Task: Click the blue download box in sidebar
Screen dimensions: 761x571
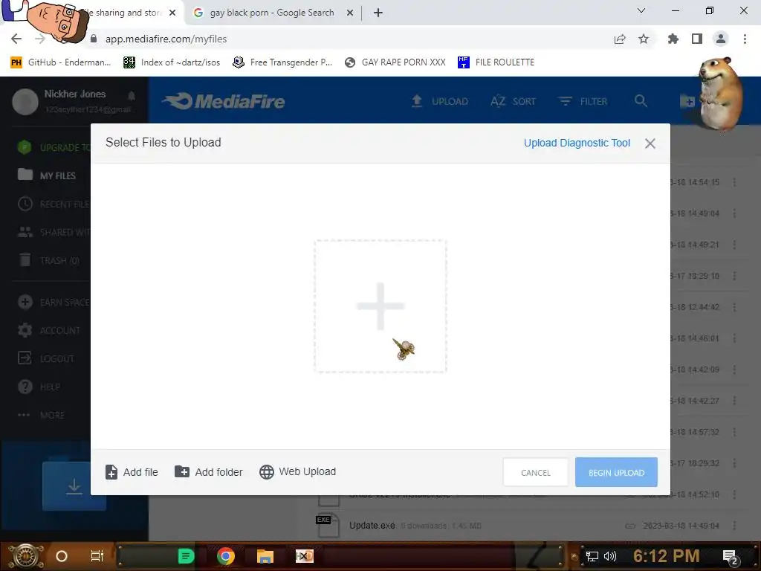Action: [x=74, y=485]
